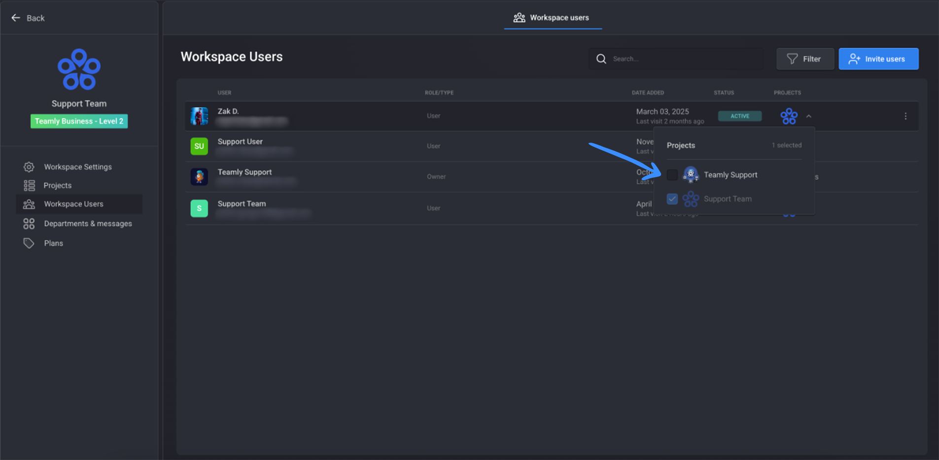Open Workspace Settings gear icon
Image resolution: width=939 pixels, height=460 pixels.
coord(29,167)
